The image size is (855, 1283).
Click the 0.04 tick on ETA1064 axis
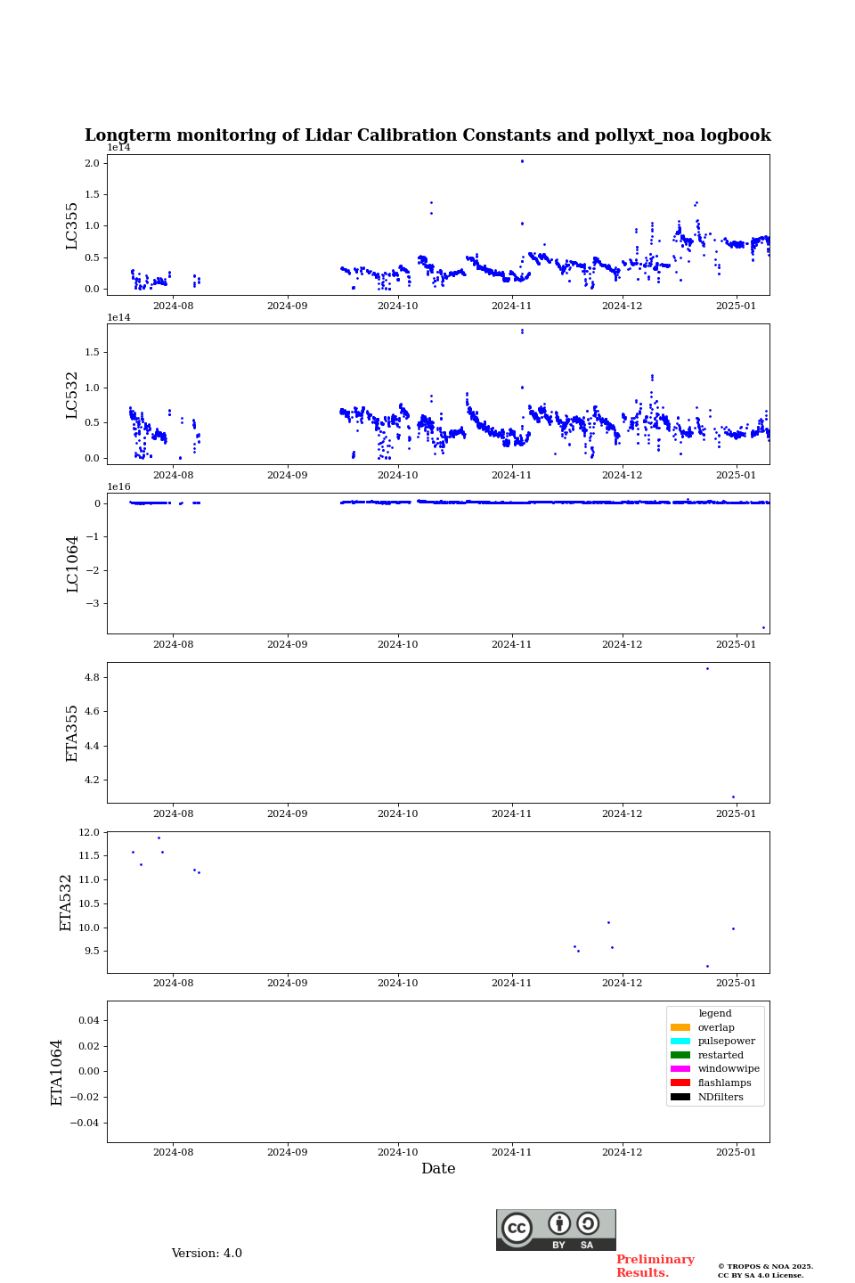[88, 1020]
